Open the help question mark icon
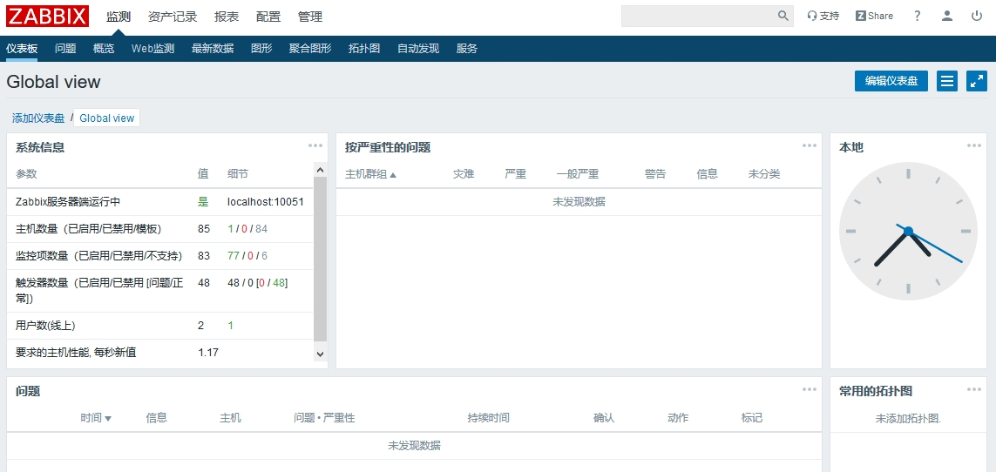 (x=917, y=17)
